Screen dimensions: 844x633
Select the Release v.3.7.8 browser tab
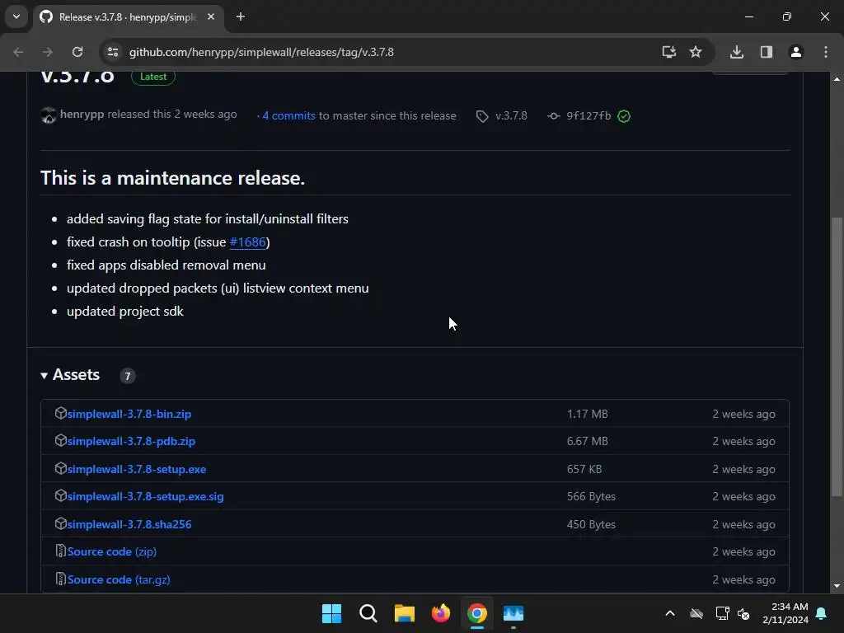pos(128,16)
